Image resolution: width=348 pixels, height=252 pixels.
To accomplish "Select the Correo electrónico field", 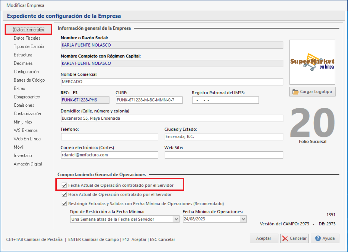I will [109, 155].
